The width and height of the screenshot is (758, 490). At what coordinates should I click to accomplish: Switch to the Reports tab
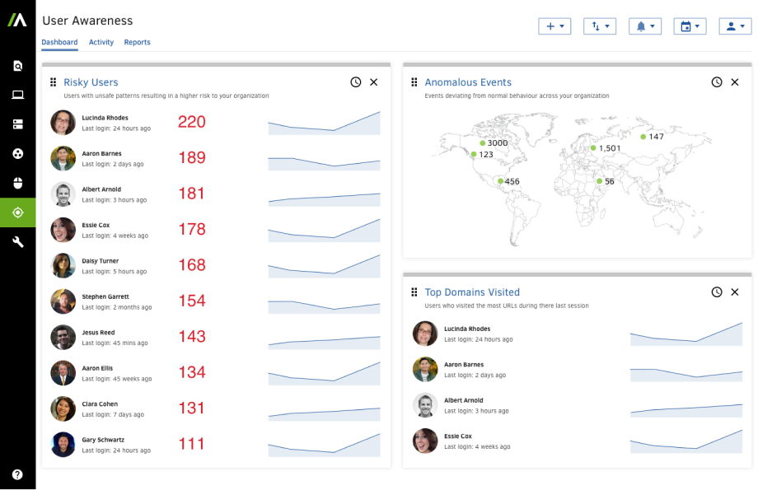coord(137,42)
